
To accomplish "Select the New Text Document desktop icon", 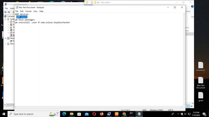I will point(201,83).
